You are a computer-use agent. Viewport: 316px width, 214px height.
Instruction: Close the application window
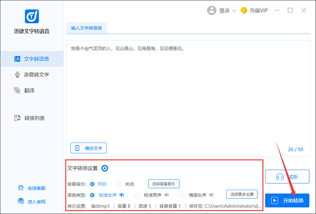(304, 10)
